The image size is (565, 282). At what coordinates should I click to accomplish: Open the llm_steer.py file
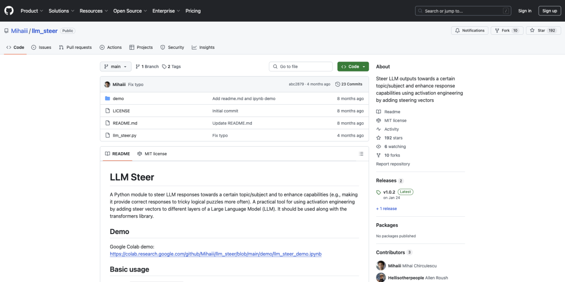pyautogui.click(x=124, y=135)
